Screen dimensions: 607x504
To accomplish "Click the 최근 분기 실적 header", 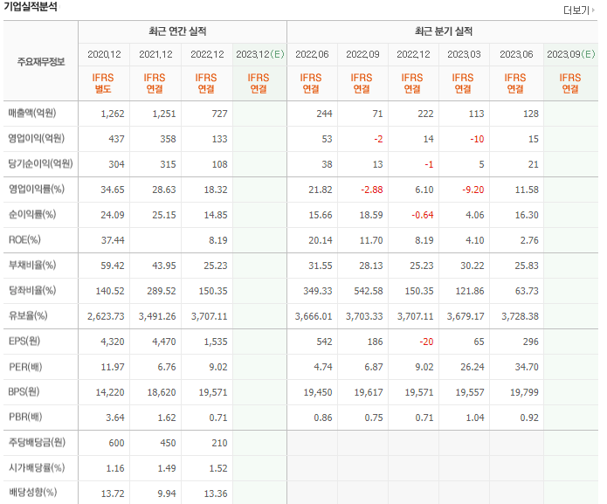I will 444,31.
